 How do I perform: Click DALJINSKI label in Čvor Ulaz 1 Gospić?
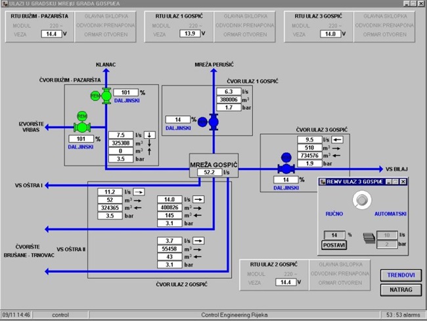(x=178, y=128)
